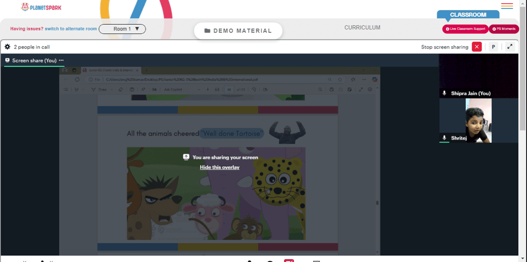527x262 pixels.
Task: Click the PDF toolbar settings gear in shared preview
Action: tap(370, 89)
